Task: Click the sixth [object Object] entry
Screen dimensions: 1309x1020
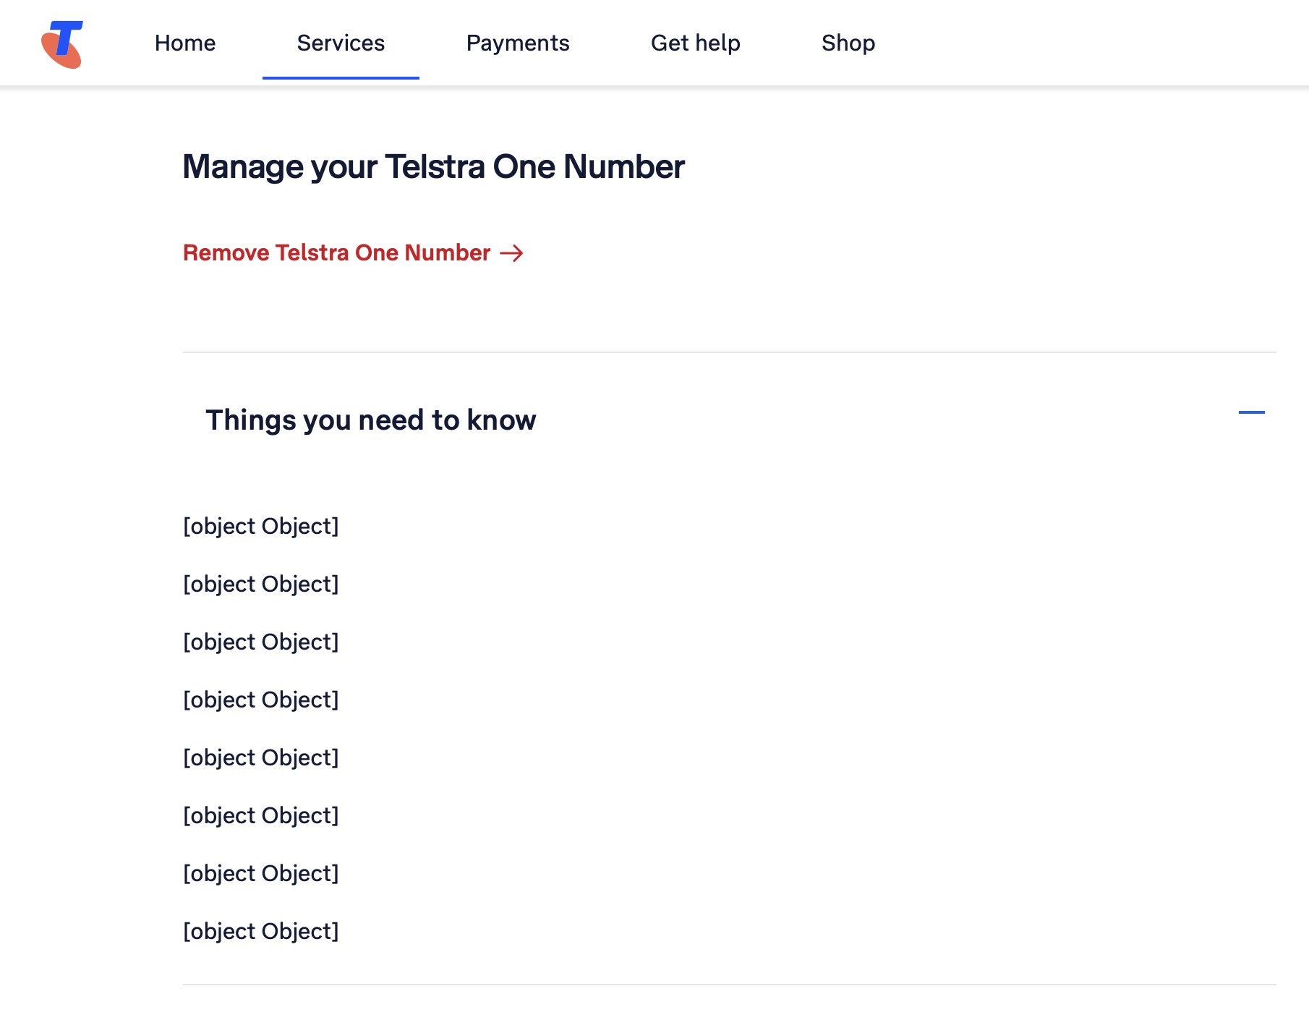Action: [261, 815]
